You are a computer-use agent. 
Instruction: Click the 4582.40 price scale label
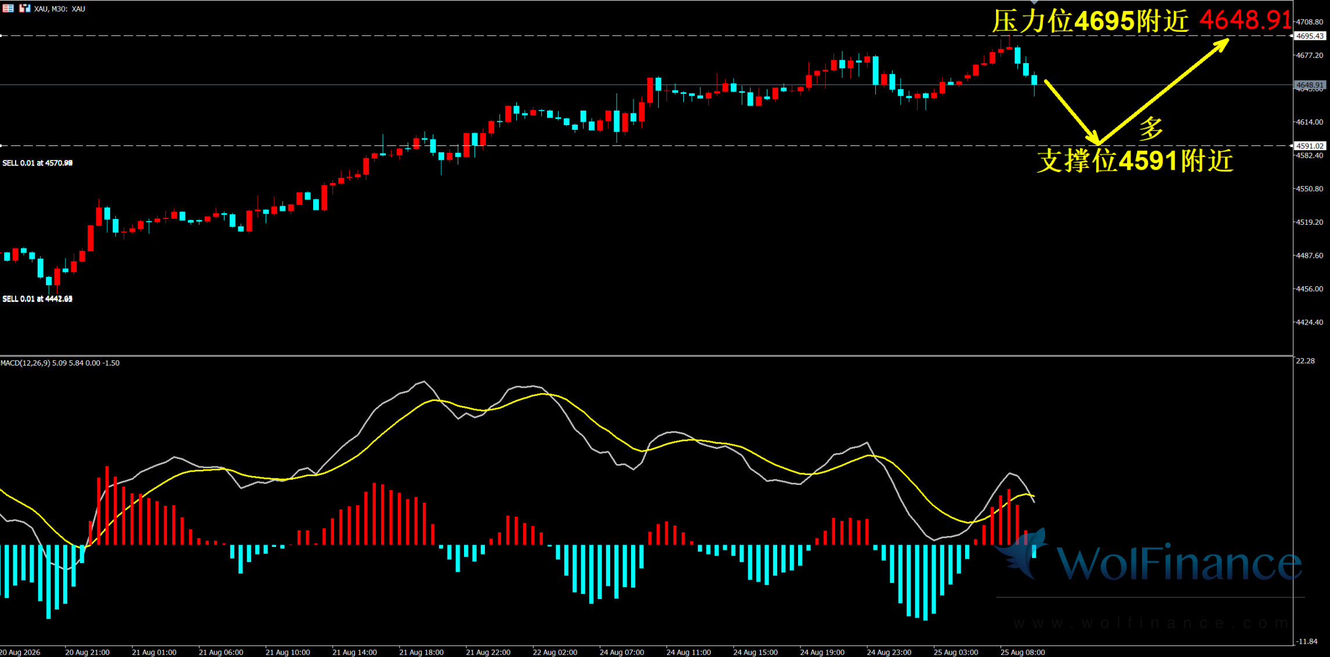1310,155
